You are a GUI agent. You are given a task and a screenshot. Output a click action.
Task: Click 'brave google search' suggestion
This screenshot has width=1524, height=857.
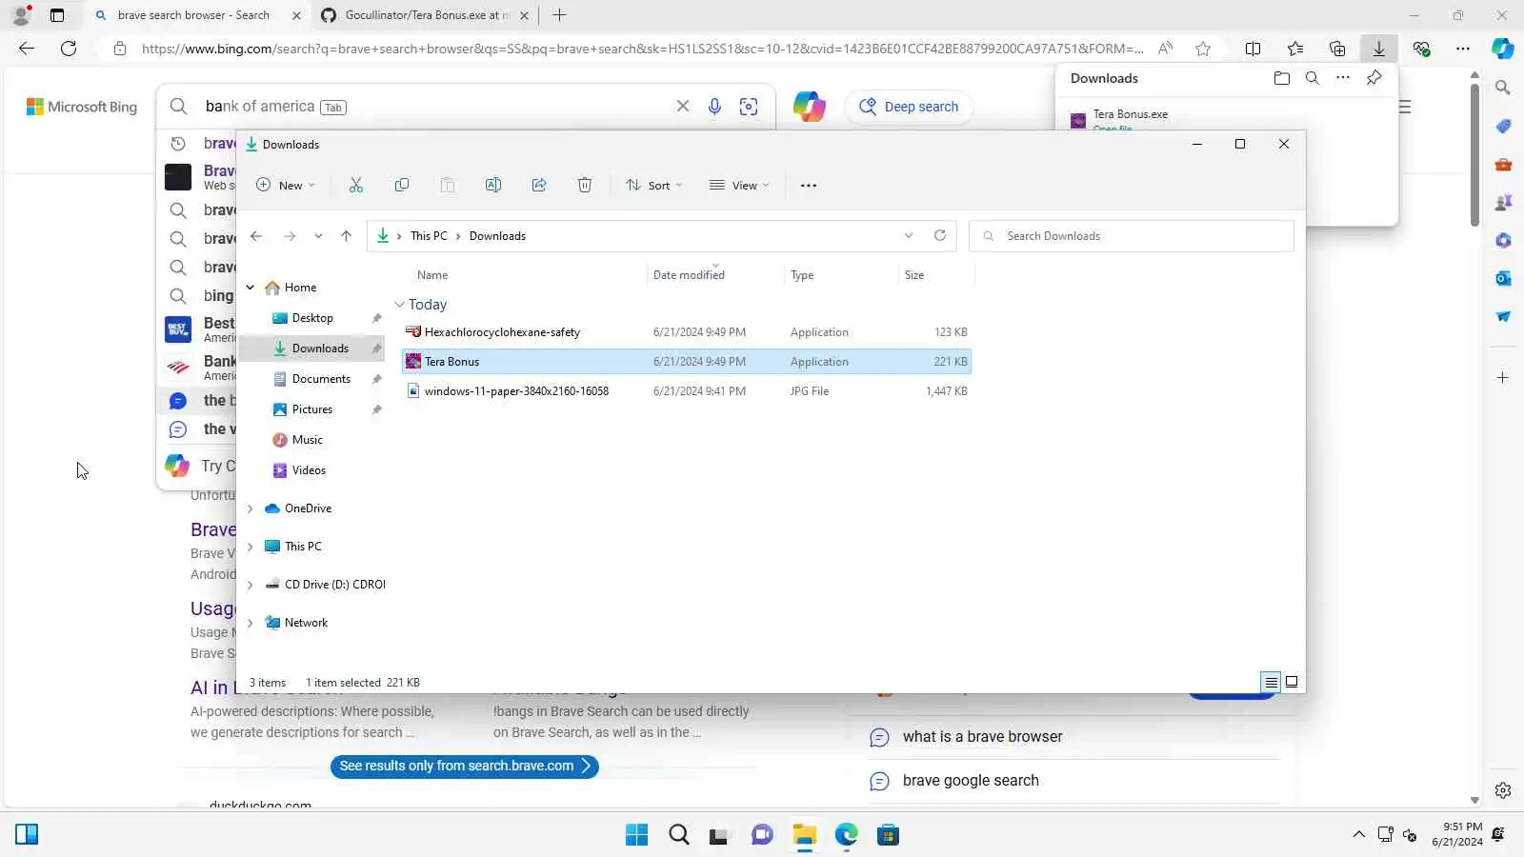coord(971,781)
